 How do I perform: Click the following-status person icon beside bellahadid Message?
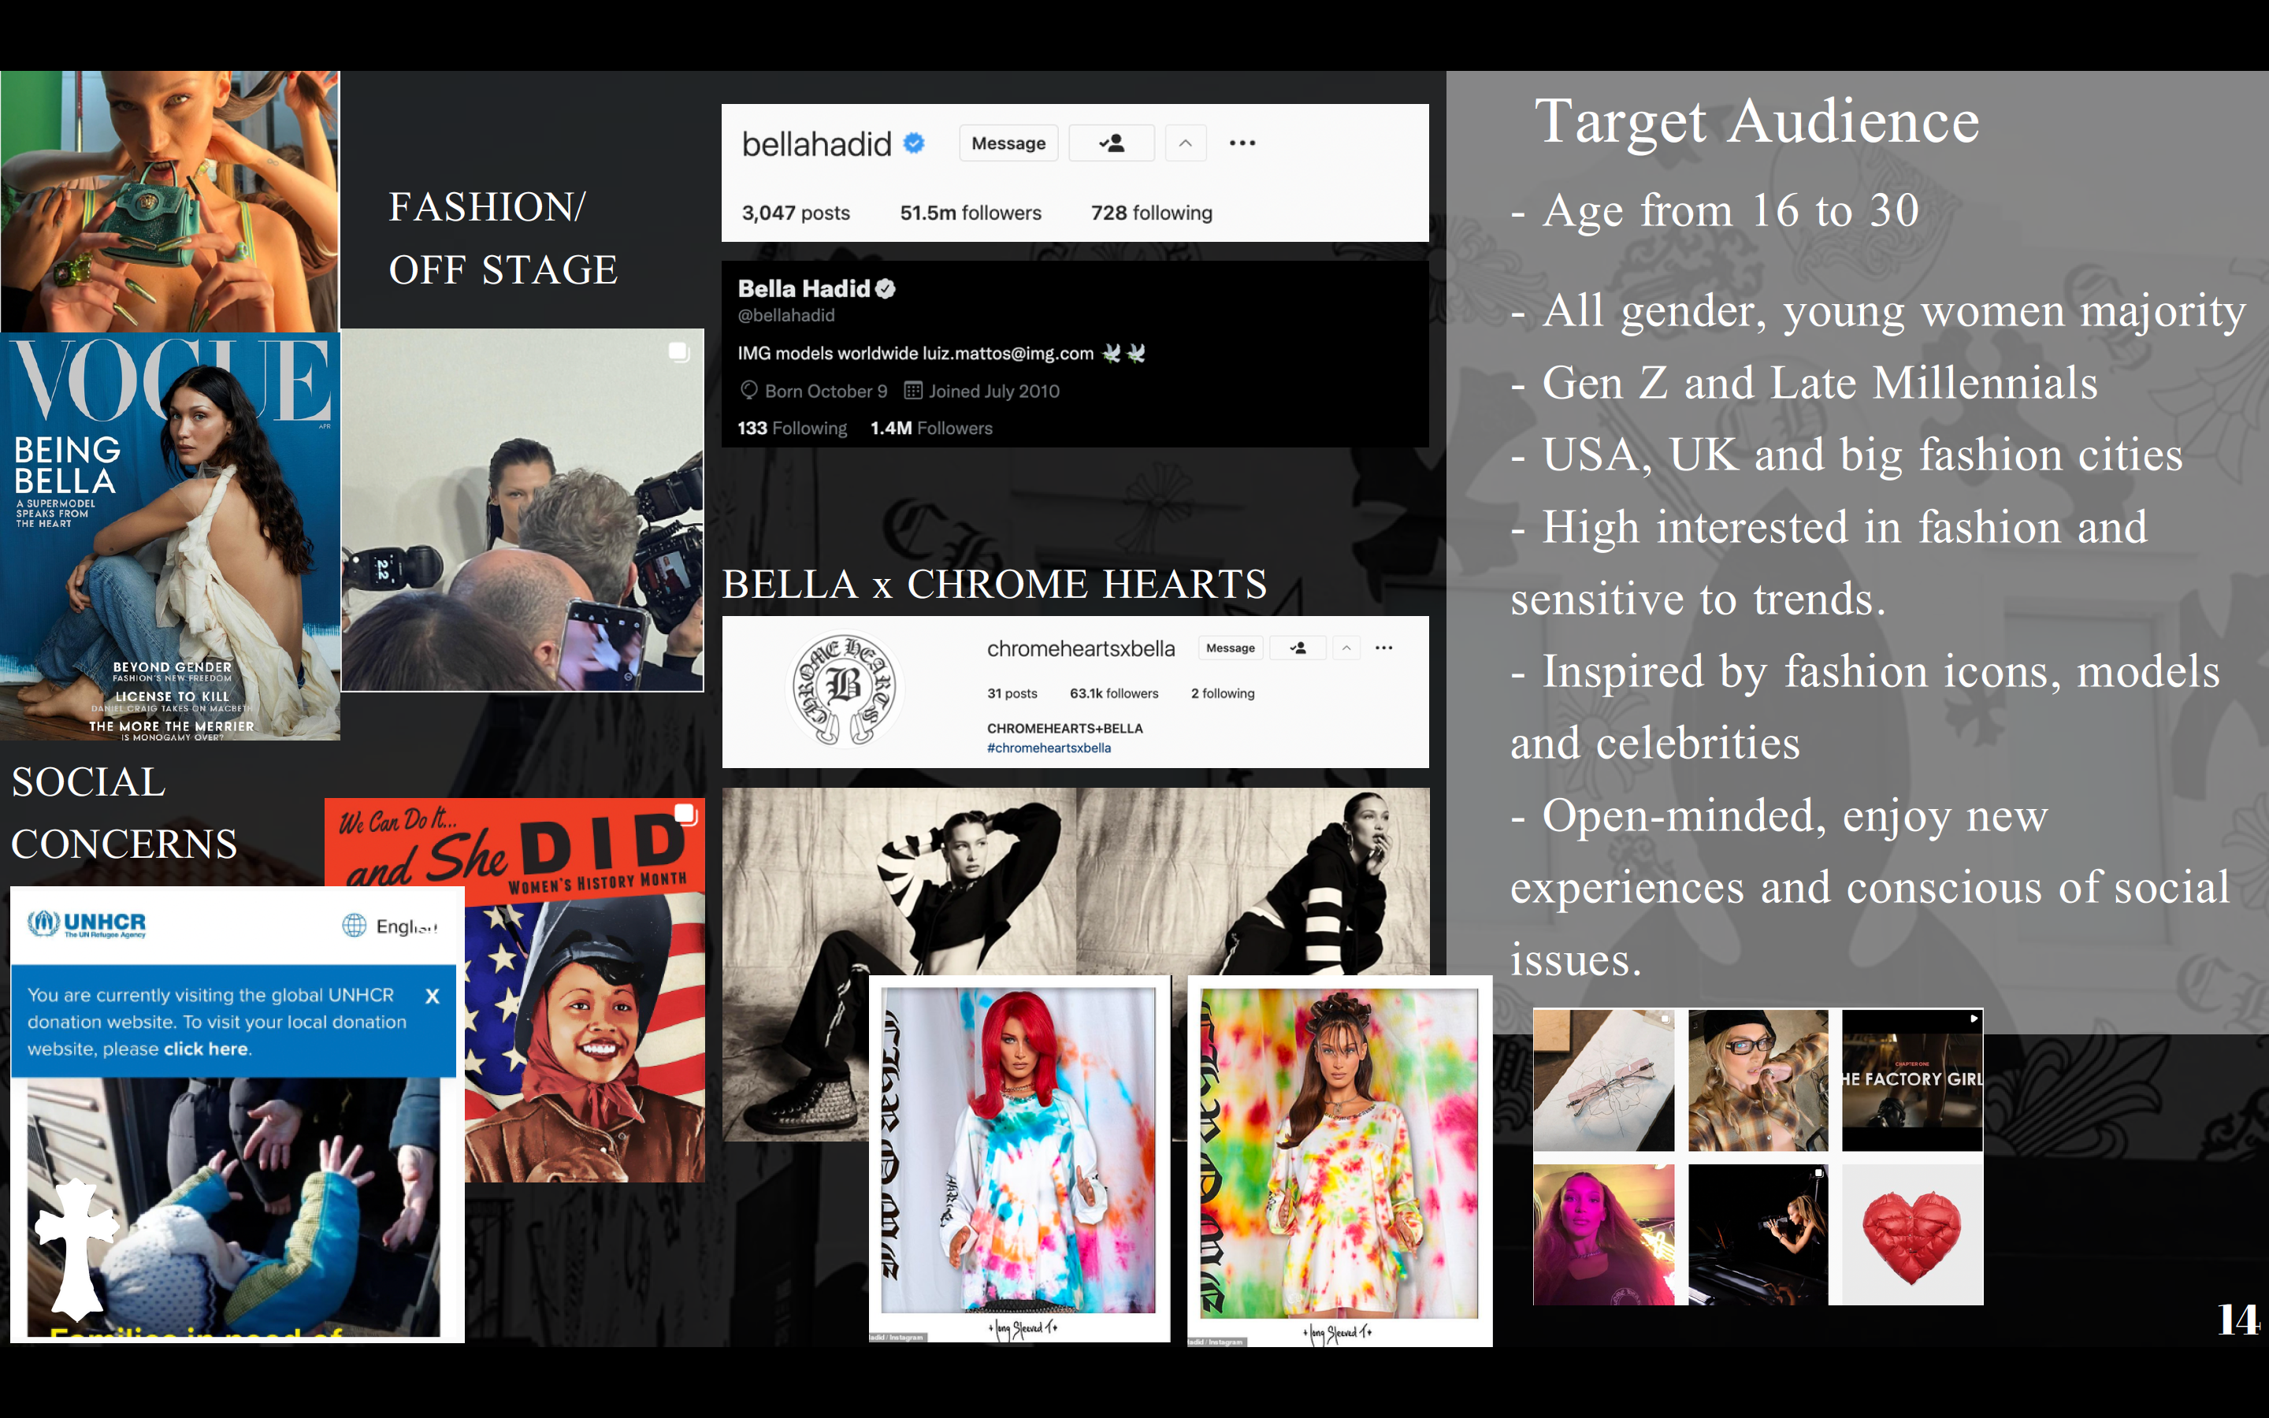click(x=1111, y=143)
